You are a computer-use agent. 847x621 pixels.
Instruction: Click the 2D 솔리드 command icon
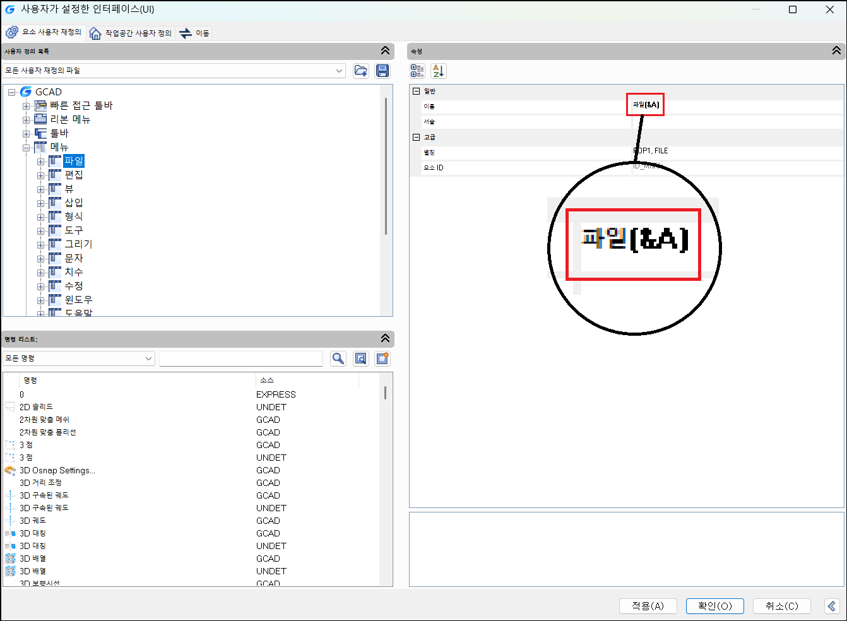tap(10, 407)
